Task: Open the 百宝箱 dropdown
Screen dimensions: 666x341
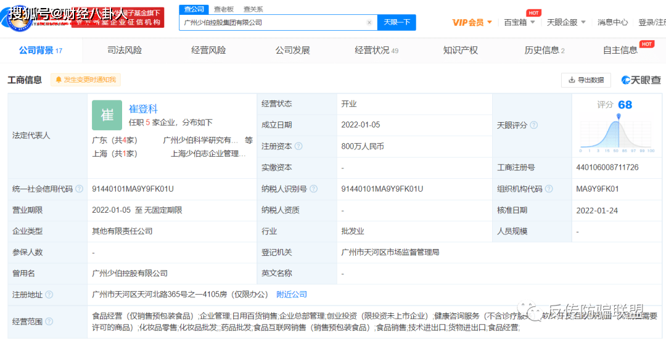Action: (519, 22)
